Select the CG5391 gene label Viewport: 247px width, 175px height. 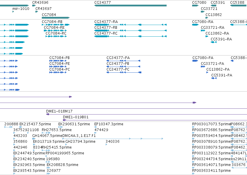(218, 3)
